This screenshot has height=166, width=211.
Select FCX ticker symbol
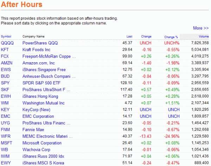(x=5, y=56)
